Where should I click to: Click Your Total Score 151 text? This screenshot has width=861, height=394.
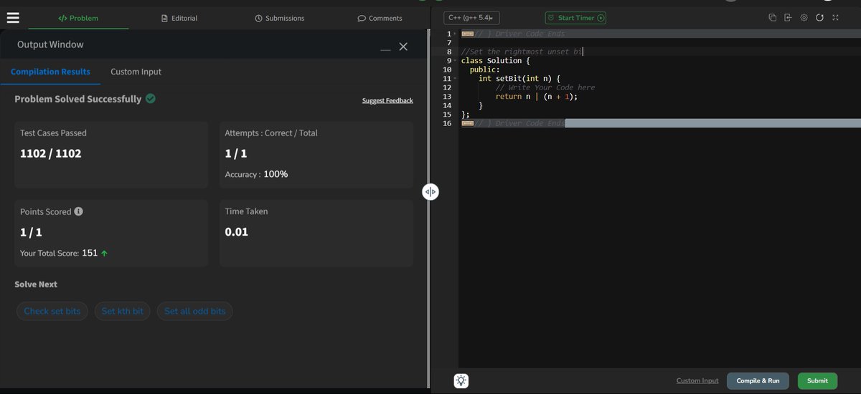click(x=59, y=253)
